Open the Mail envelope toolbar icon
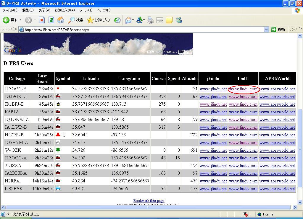The image size is (303, 219). click(x=128, y=20)
